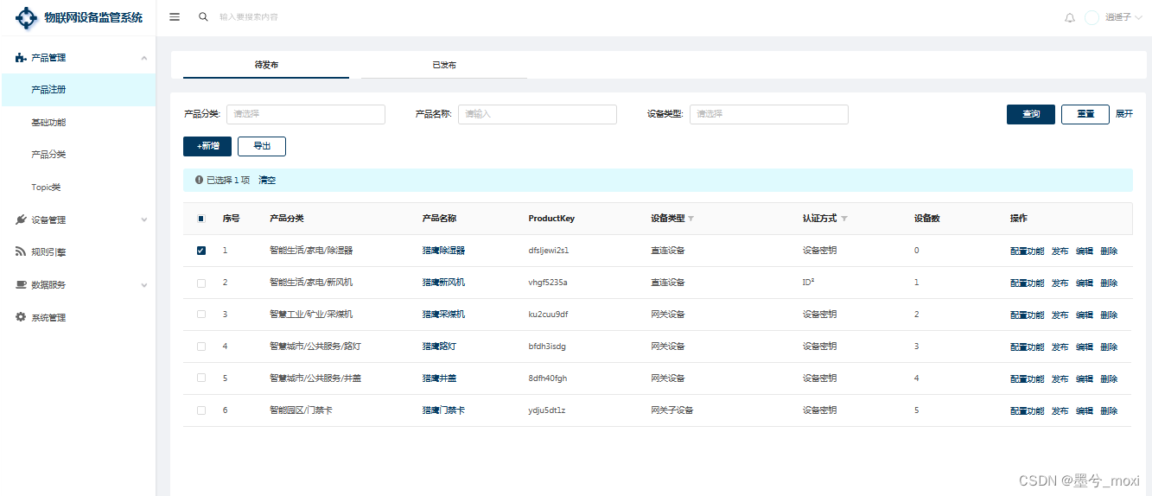Click 删除 for 猎鹰路灯
Viewport: 1152px width, 496px height.
[1109, 347]
